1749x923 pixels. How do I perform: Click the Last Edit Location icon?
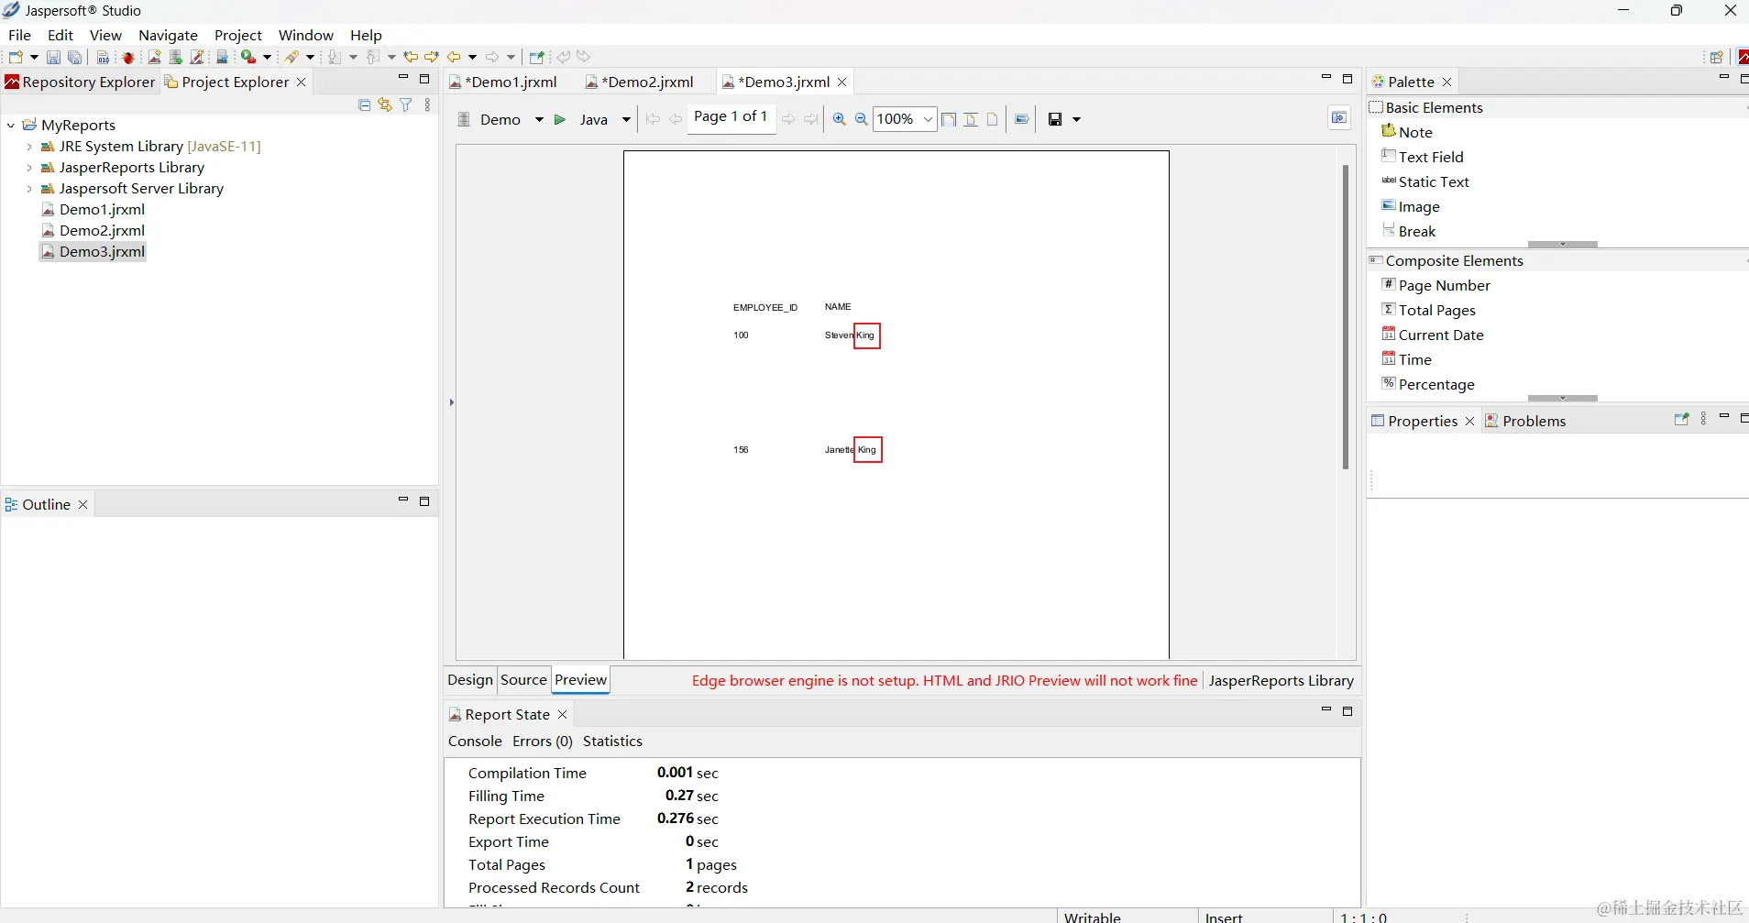pos(411,57)
